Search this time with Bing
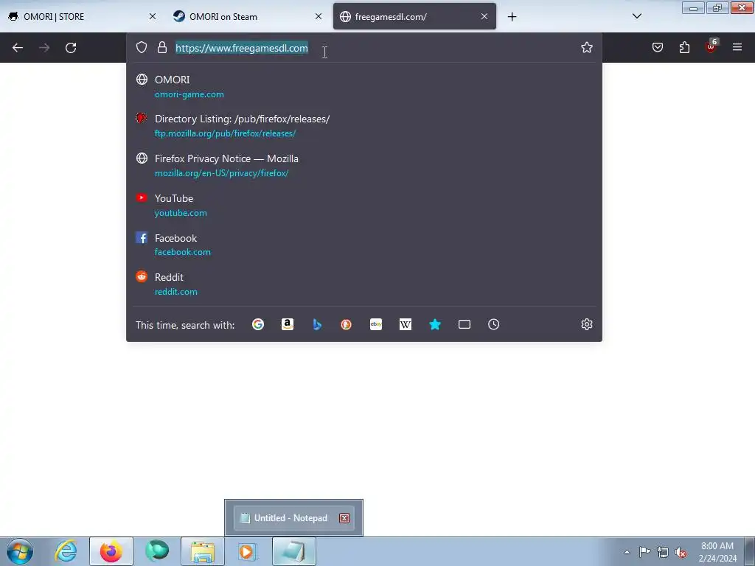This screenshot has height=566, width=755. [317, 324]
